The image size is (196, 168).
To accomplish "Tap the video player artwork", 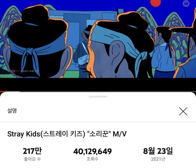I will click(x=98, y=39).
